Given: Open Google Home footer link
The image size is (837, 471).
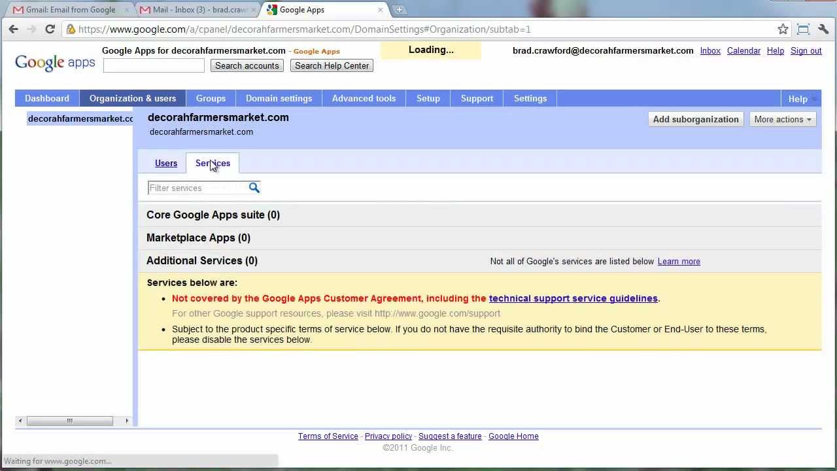Looking at the screenshot, I should pos(513,436).
